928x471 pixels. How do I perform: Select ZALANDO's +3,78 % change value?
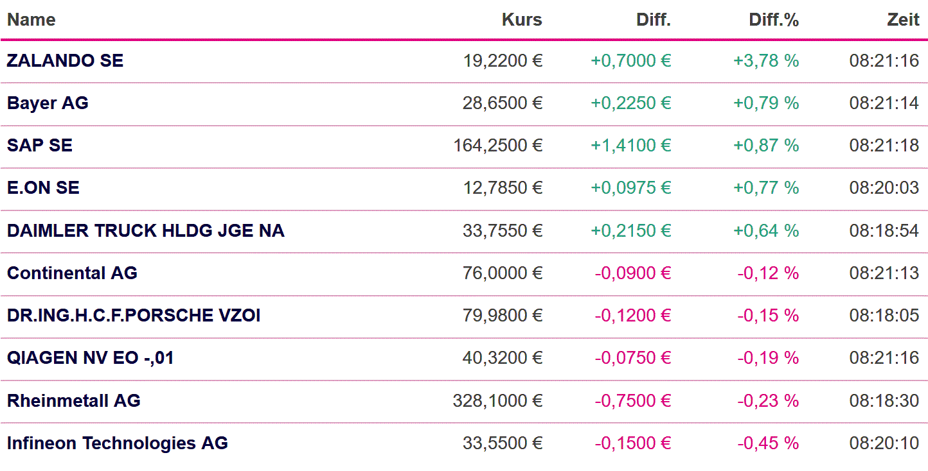click(766, 61)
